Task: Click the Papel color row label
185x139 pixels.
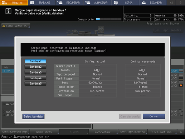Action: (x=66, y=87)
